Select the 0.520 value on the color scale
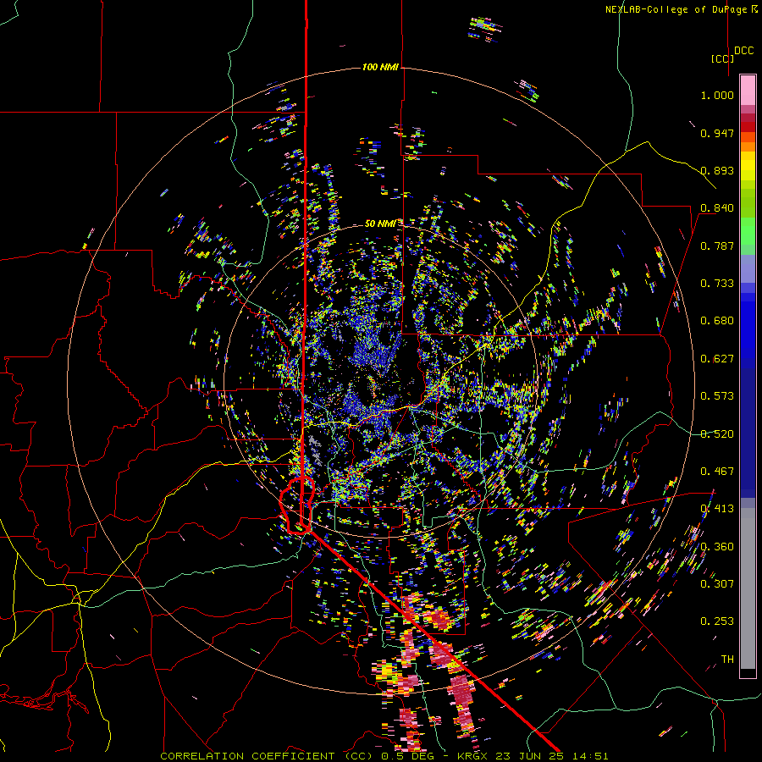The width and height of the screenshot is (762, 762). [x=717, y=434]
